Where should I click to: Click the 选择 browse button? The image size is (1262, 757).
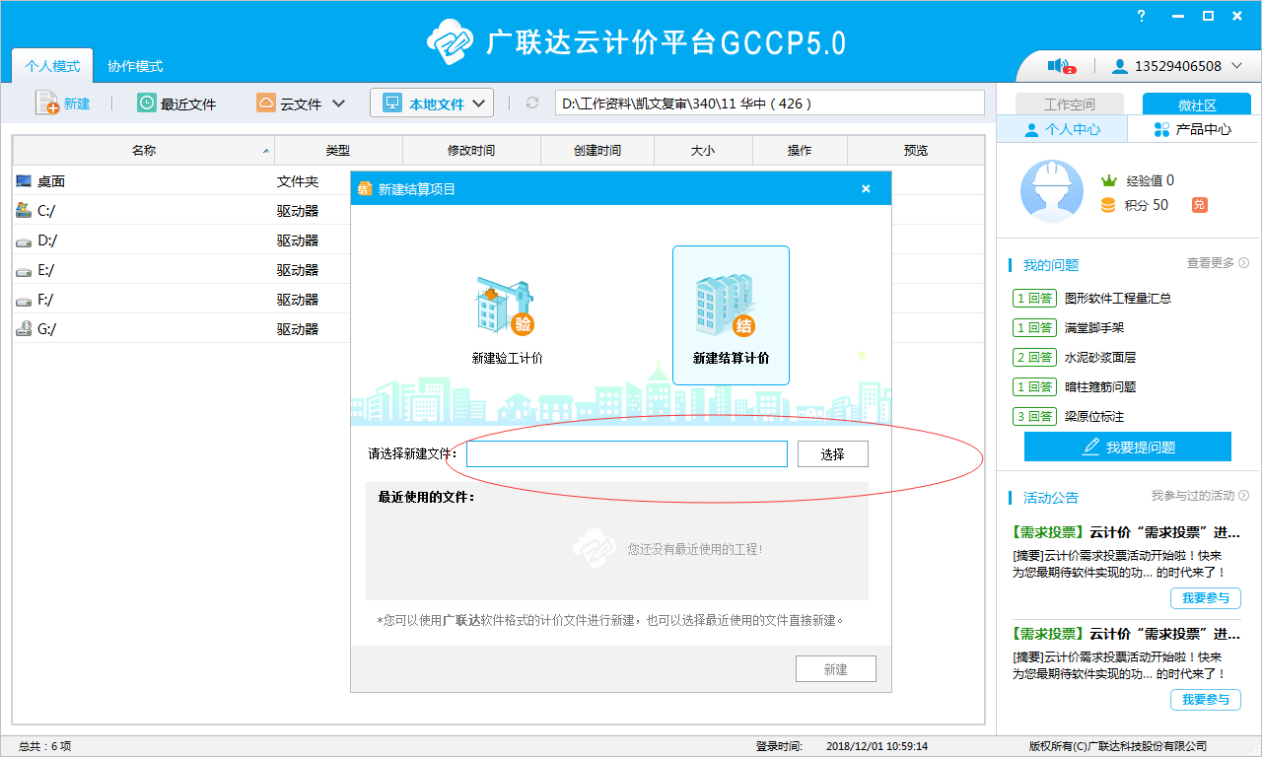[833, 453]
